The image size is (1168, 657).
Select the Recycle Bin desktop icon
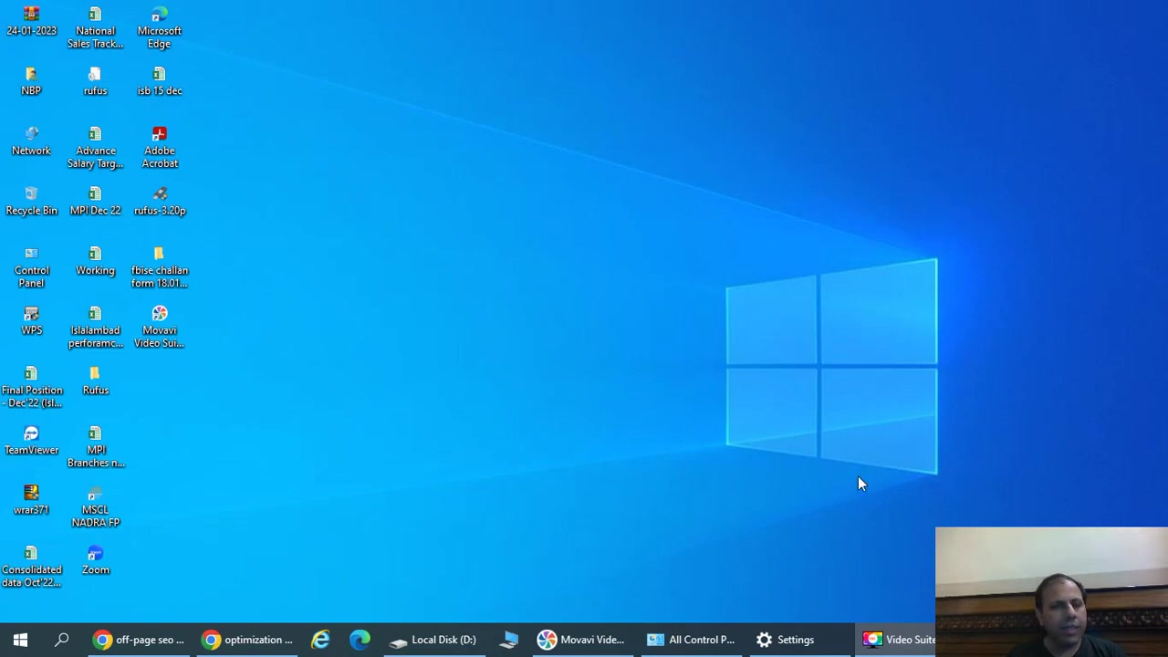(x=31, y=202)
